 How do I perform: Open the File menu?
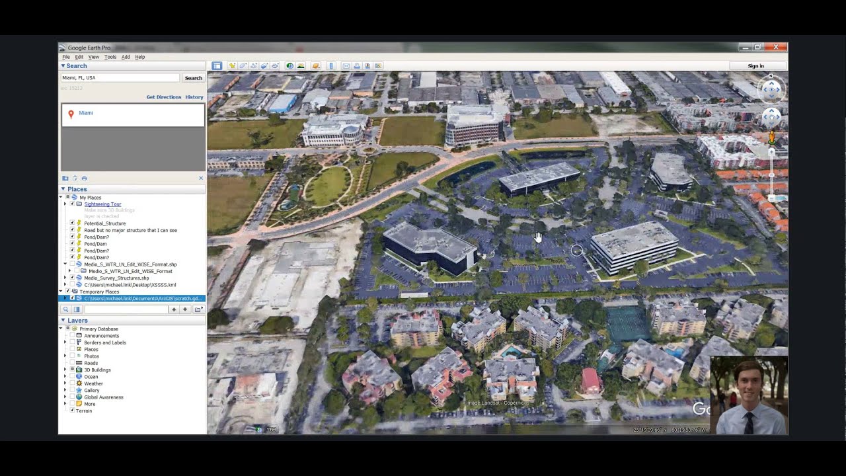point(66,57)
